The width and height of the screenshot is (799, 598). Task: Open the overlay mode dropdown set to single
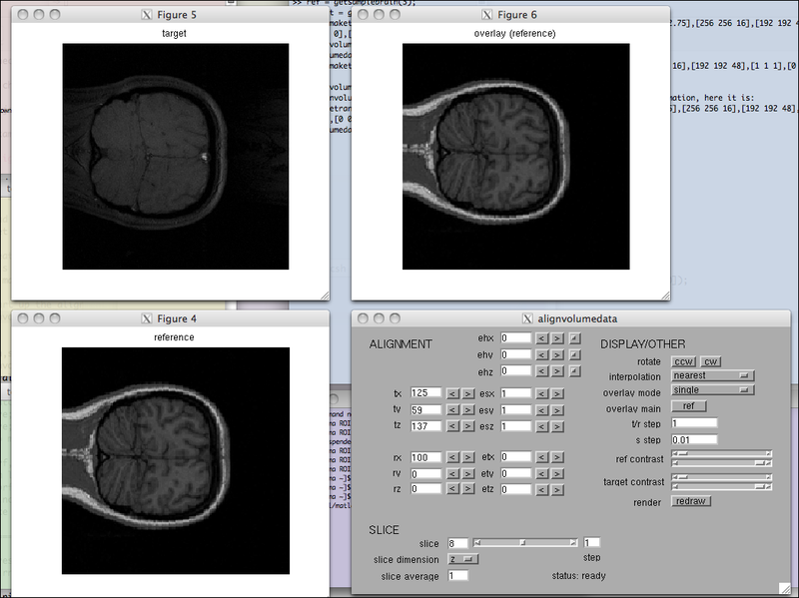(x=712, y=390)
